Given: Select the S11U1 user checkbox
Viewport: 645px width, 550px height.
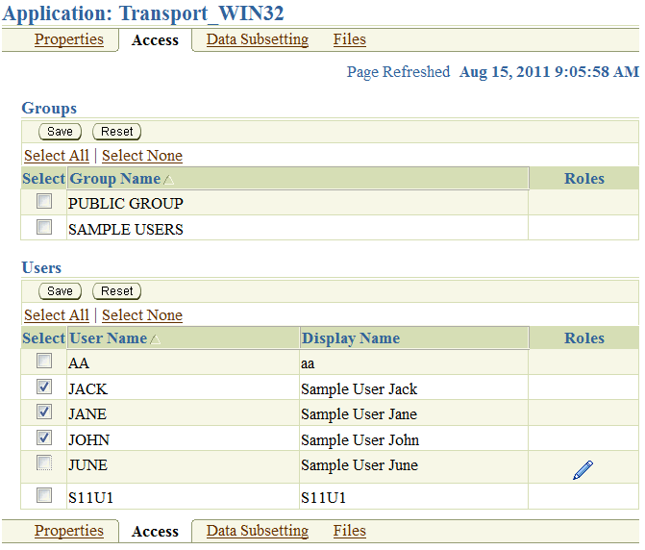Looking at the screenshot, I should [44, 495].
